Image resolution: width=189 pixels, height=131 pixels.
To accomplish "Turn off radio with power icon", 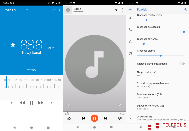I will [x=53, y=10].
